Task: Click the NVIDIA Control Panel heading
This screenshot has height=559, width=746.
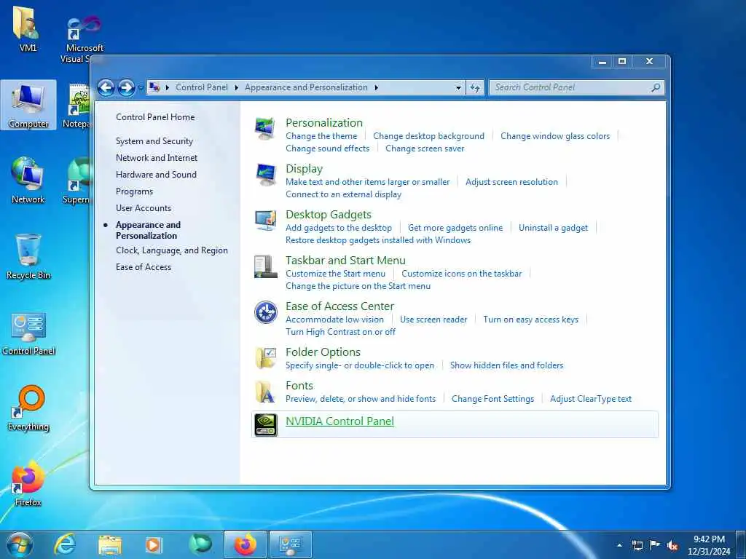Action: click(x=339, y=421)
